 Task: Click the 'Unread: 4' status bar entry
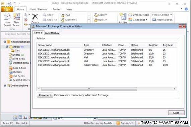point(22,123)
